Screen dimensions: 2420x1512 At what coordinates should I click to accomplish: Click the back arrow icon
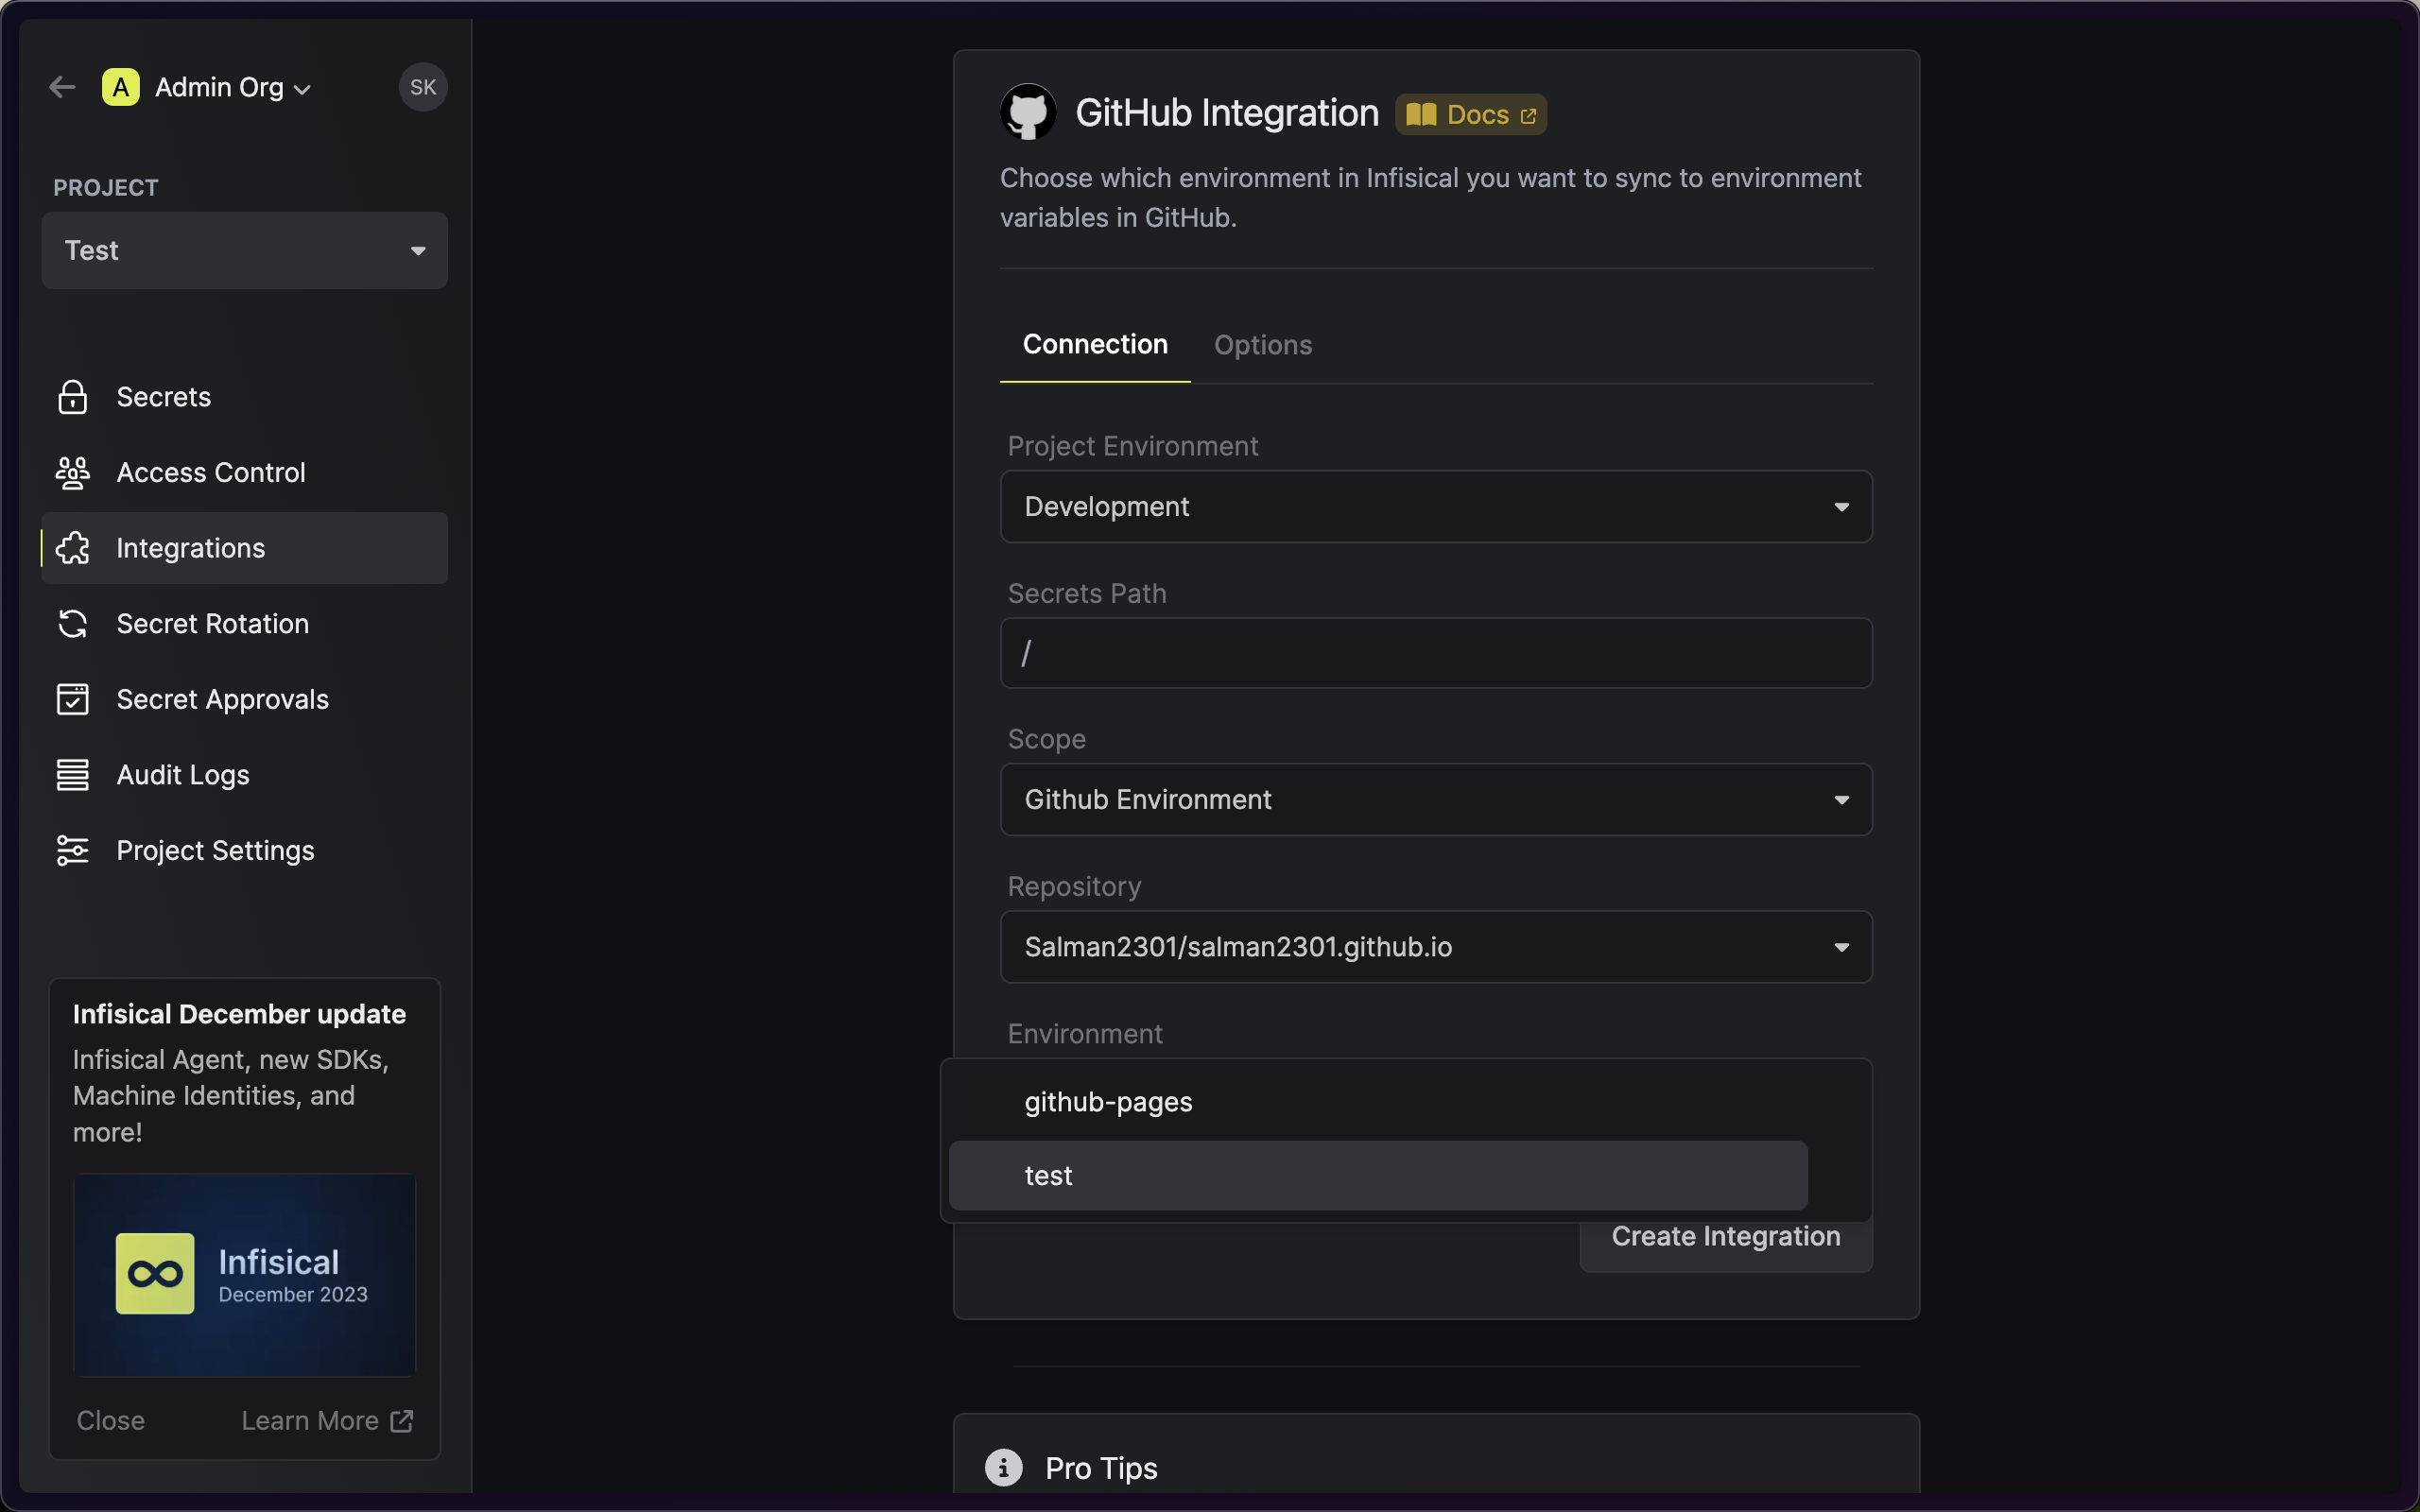62,88
